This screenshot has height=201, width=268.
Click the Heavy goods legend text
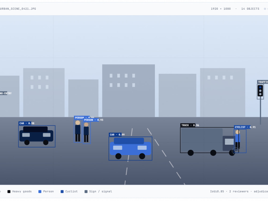point(22,191)
